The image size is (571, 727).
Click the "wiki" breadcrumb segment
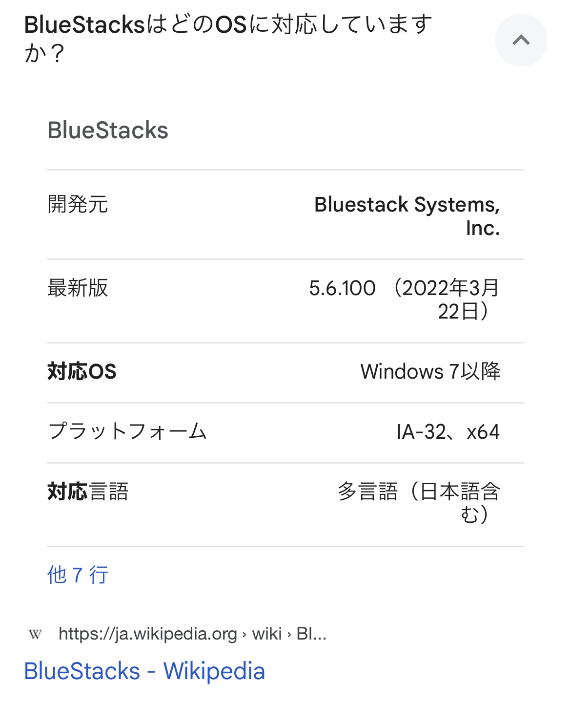pos(266,634)
